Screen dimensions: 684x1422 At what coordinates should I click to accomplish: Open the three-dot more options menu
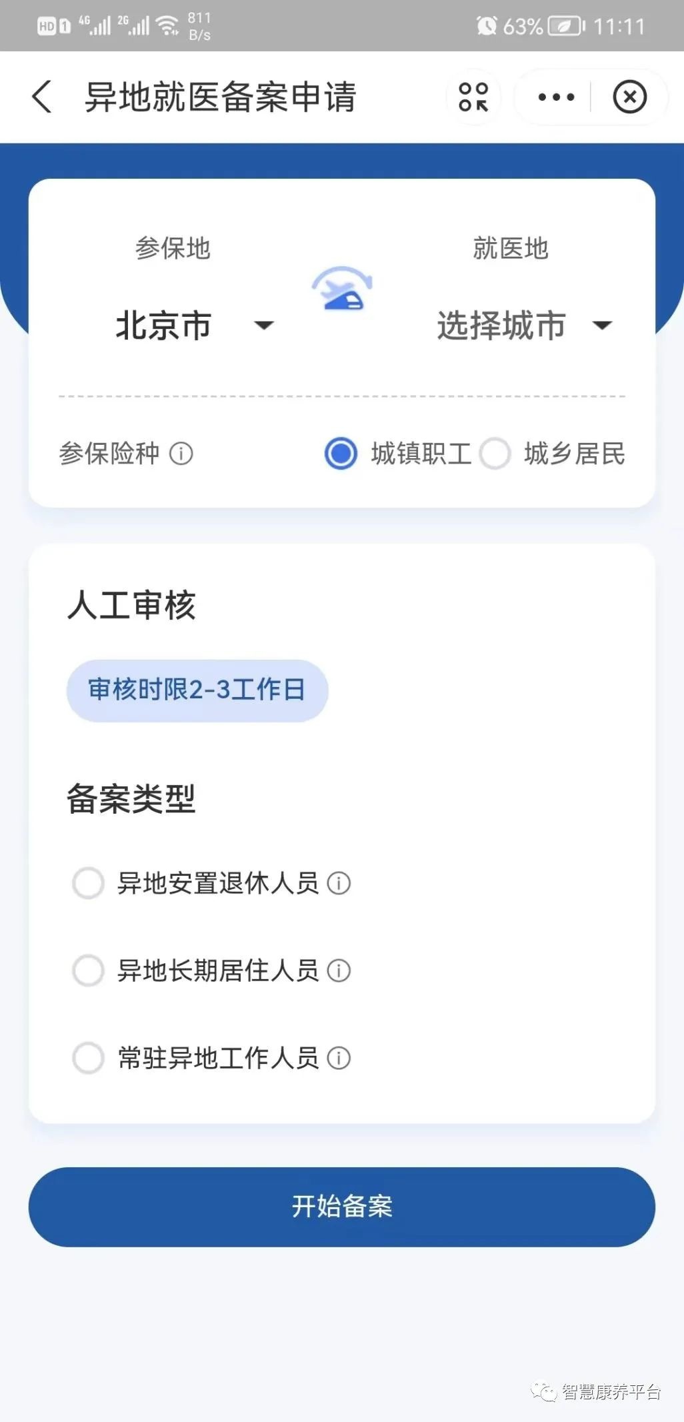tap(556, 97)
